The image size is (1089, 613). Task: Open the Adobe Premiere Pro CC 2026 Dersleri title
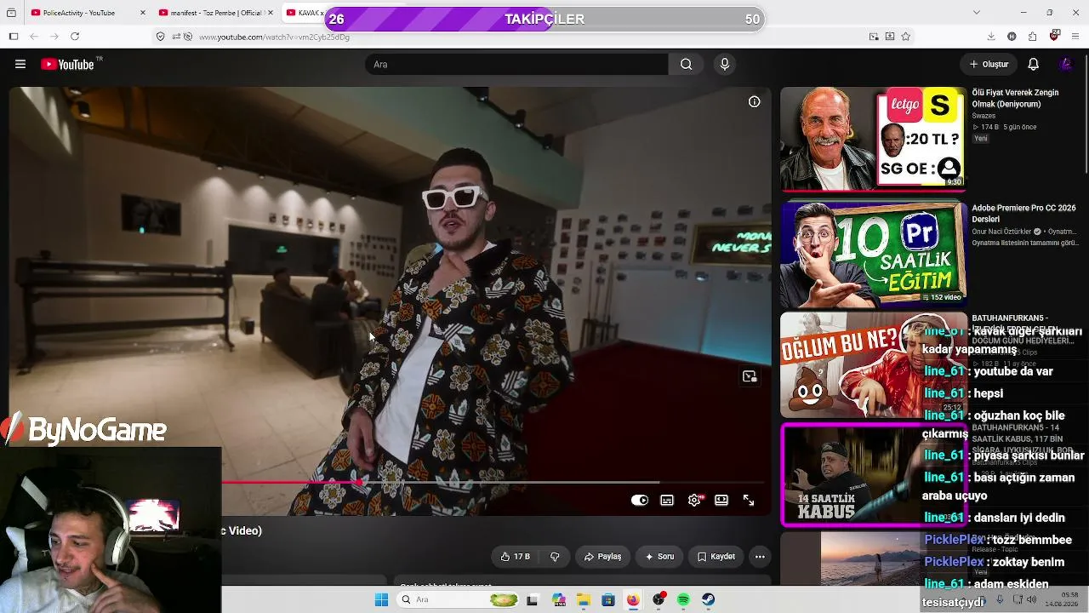(x=1024, y=214)
